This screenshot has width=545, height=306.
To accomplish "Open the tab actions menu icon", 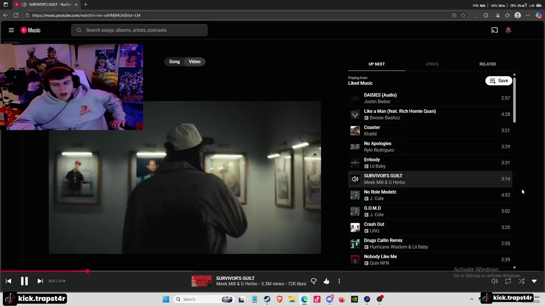I will (6, 5).
